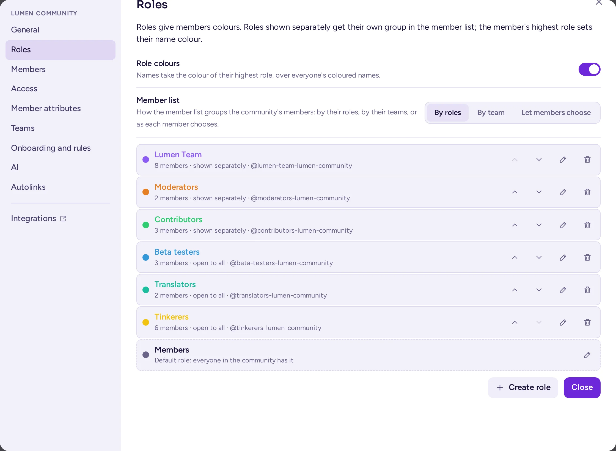
Task: Move Lumen Team role down
Action: [539, 160]
